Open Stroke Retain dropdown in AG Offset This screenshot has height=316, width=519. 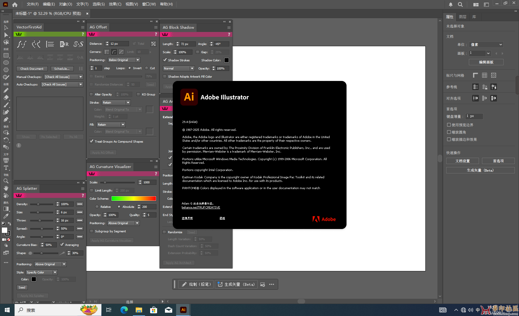[116, 103]
